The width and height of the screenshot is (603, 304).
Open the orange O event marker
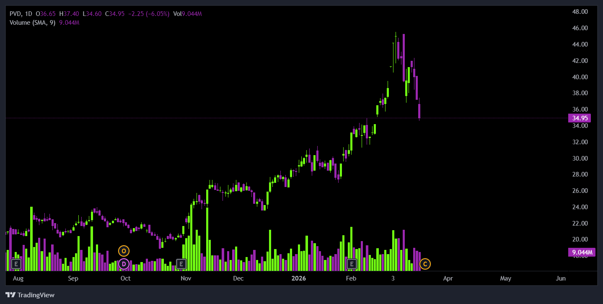124,251
